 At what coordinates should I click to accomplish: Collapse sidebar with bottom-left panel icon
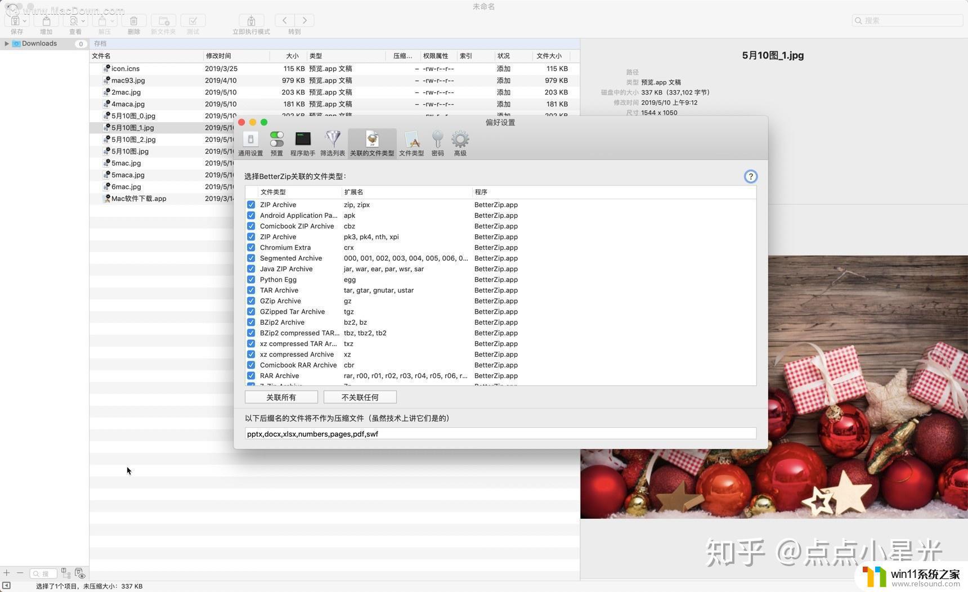tap(6, 586)
